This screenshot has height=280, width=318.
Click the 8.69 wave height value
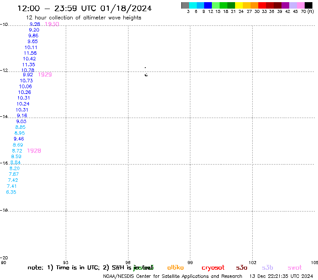point(18,145)
